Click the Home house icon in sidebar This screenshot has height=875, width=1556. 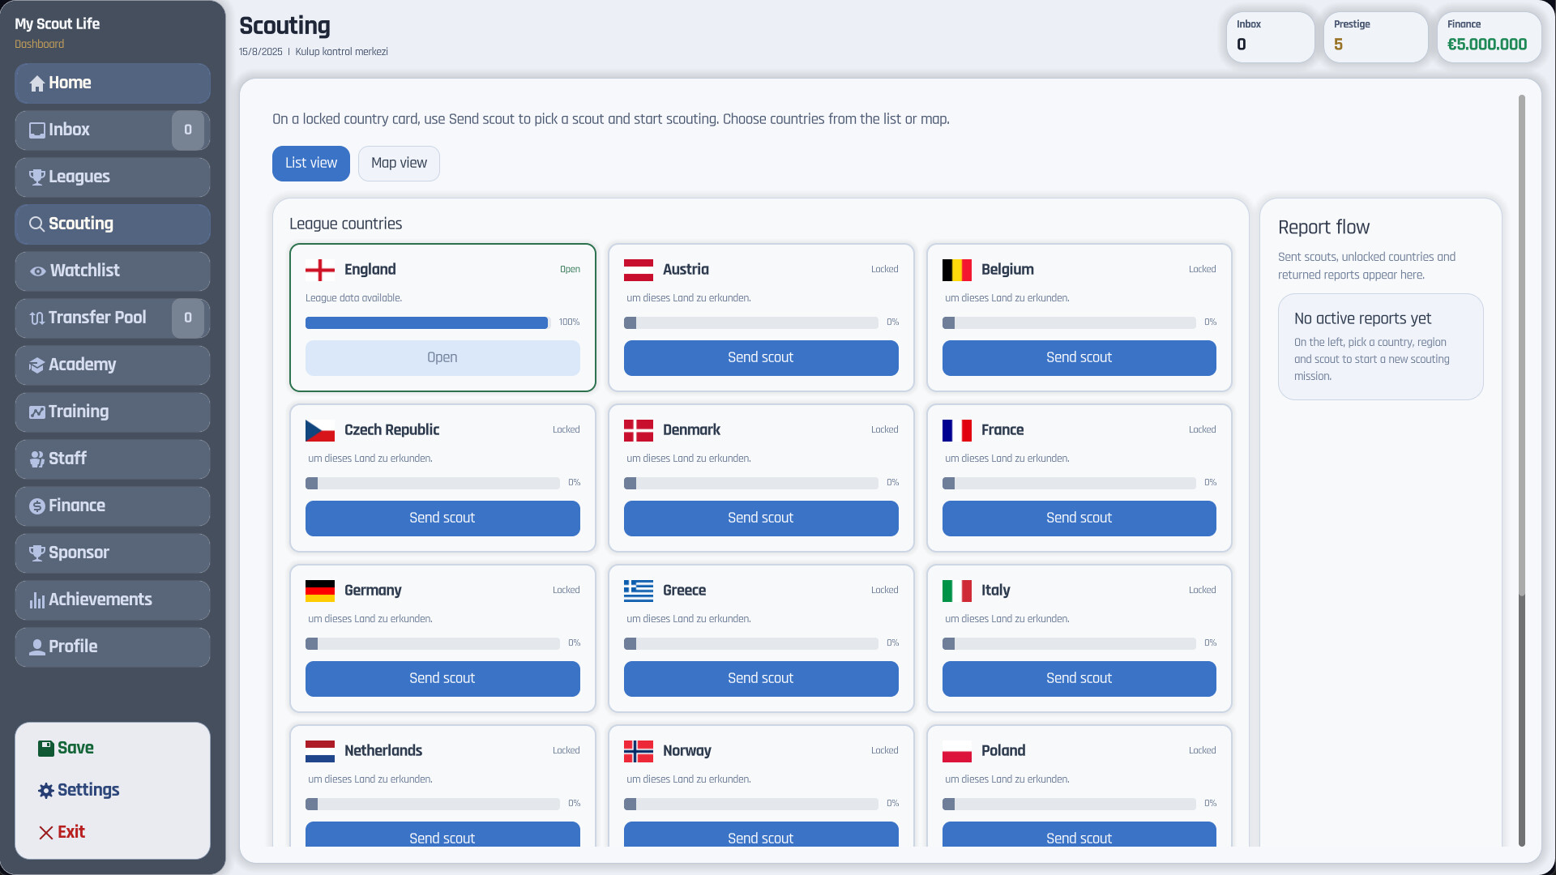point(37,83)
